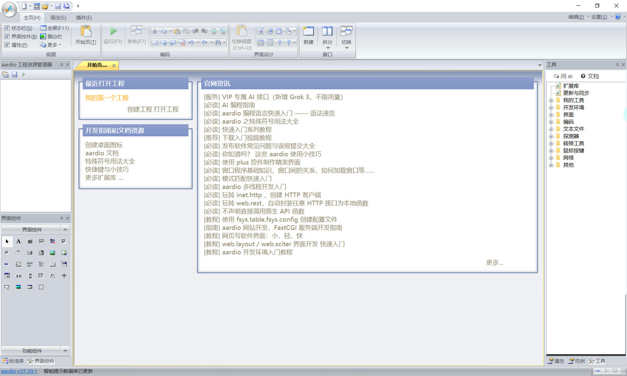Switch to the 范例 tab at bottom right
Viewport: 627px width, 376px height.
577,361
